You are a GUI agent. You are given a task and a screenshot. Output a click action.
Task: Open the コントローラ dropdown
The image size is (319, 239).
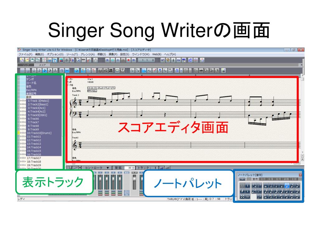(97, 168)
